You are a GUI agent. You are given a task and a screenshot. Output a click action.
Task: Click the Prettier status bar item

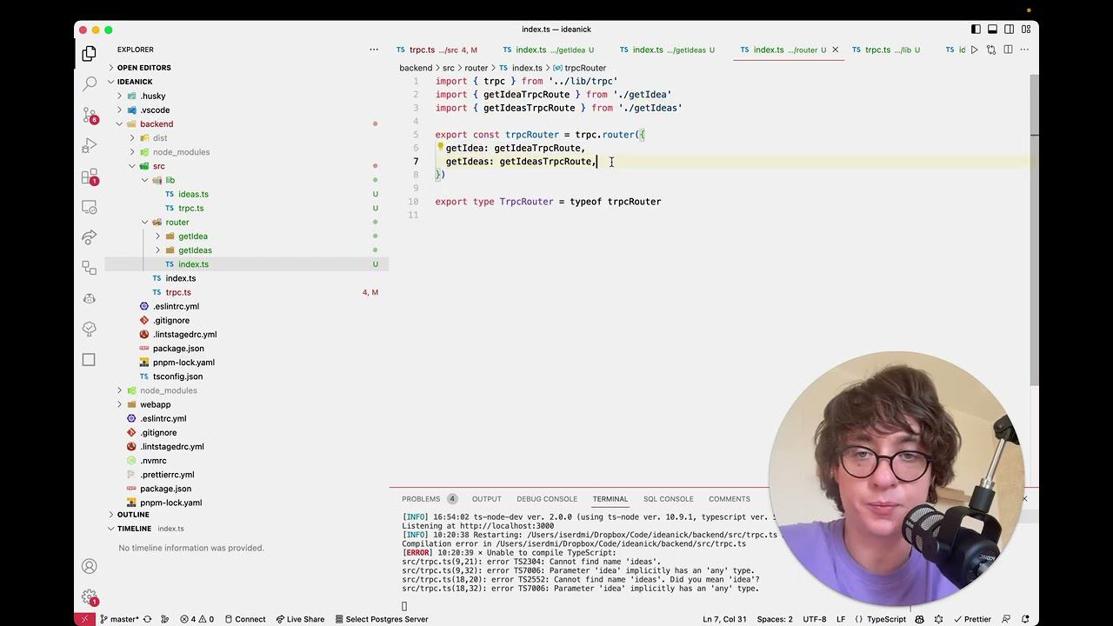(x=971, y=619)
